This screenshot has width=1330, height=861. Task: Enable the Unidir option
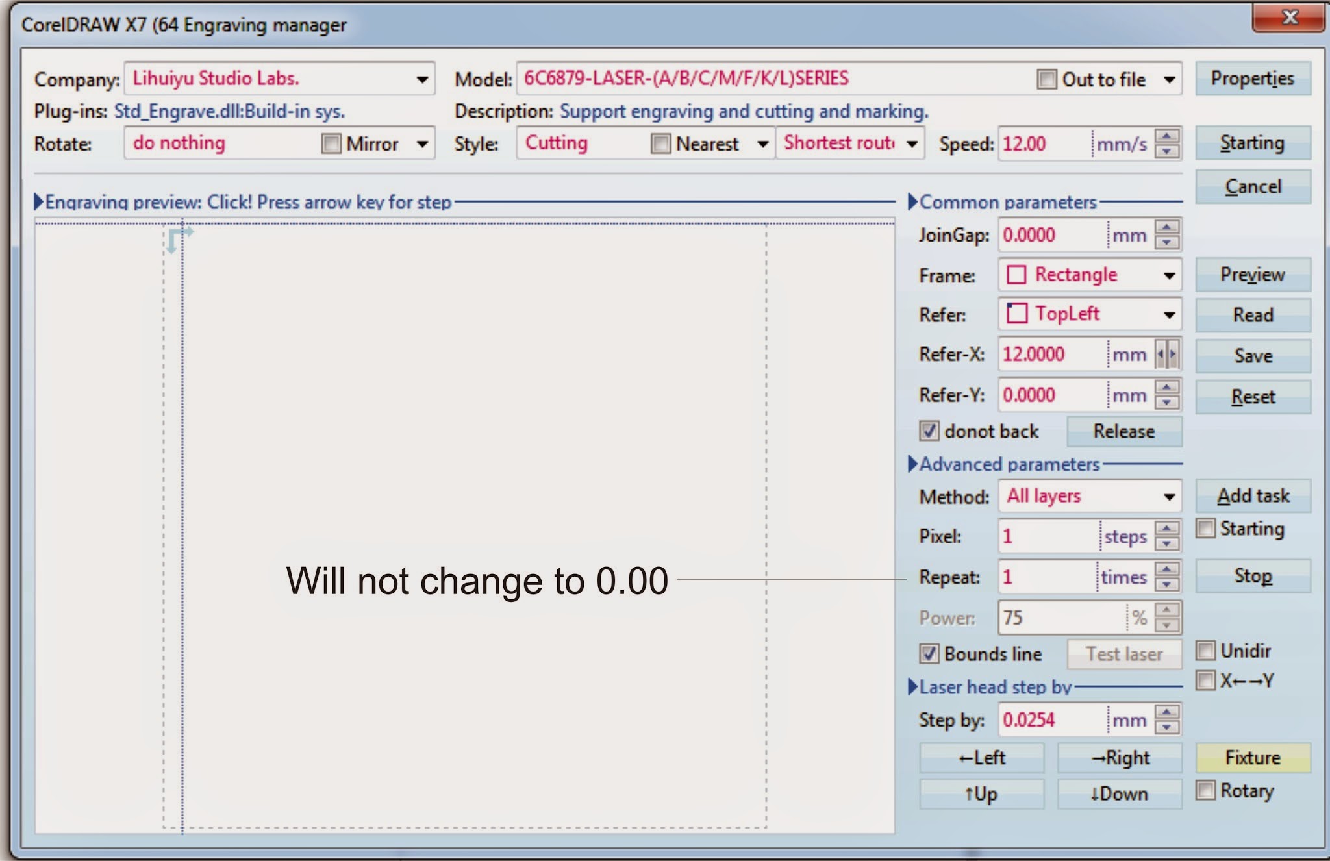click(x=1205, y=651)
